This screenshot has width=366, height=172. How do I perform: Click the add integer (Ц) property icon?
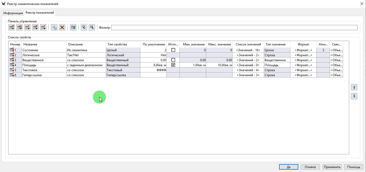(19, 27)
